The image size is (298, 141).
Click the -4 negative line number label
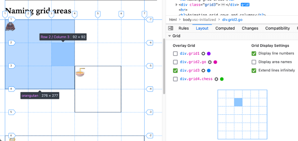point(149,89)
